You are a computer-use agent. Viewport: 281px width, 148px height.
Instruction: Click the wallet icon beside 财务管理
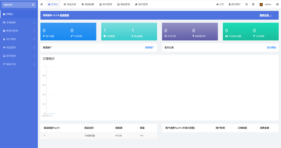[x=4, y=56]
